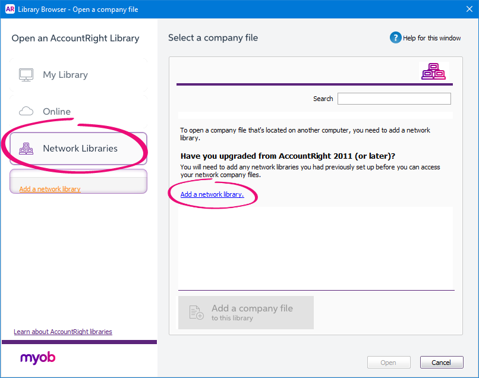Screen dimensions: 479x378
Task: Click the cloud icon beside Online
Action: (x=26, y=111)
